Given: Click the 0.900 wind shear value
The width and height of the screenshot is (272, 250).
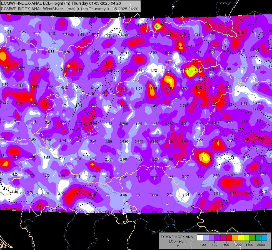Looking at the screenshot, I should click(x=65, y=69).
